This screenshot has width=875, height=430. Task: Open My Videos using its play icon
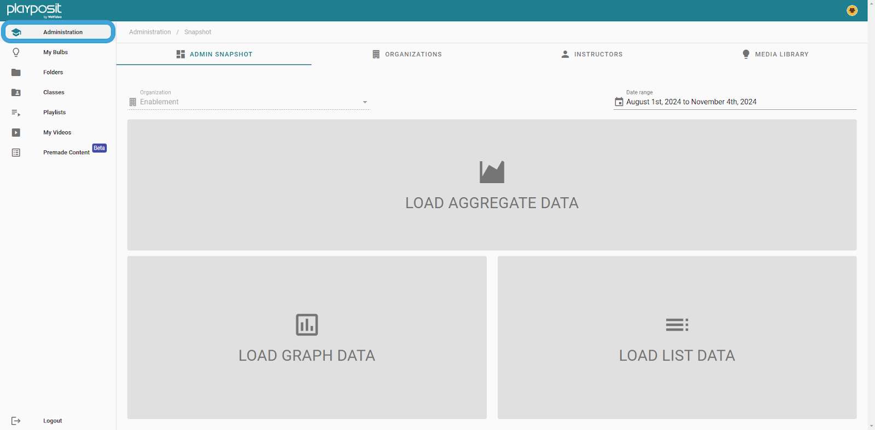tap(16, 132)
